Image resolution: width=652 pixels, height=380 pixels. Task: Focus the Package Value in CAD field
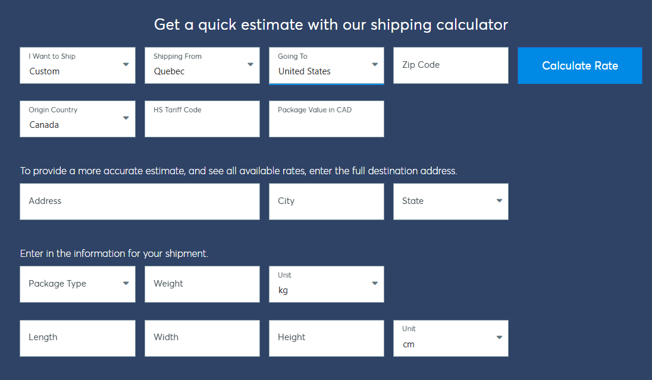coord(326,119)
